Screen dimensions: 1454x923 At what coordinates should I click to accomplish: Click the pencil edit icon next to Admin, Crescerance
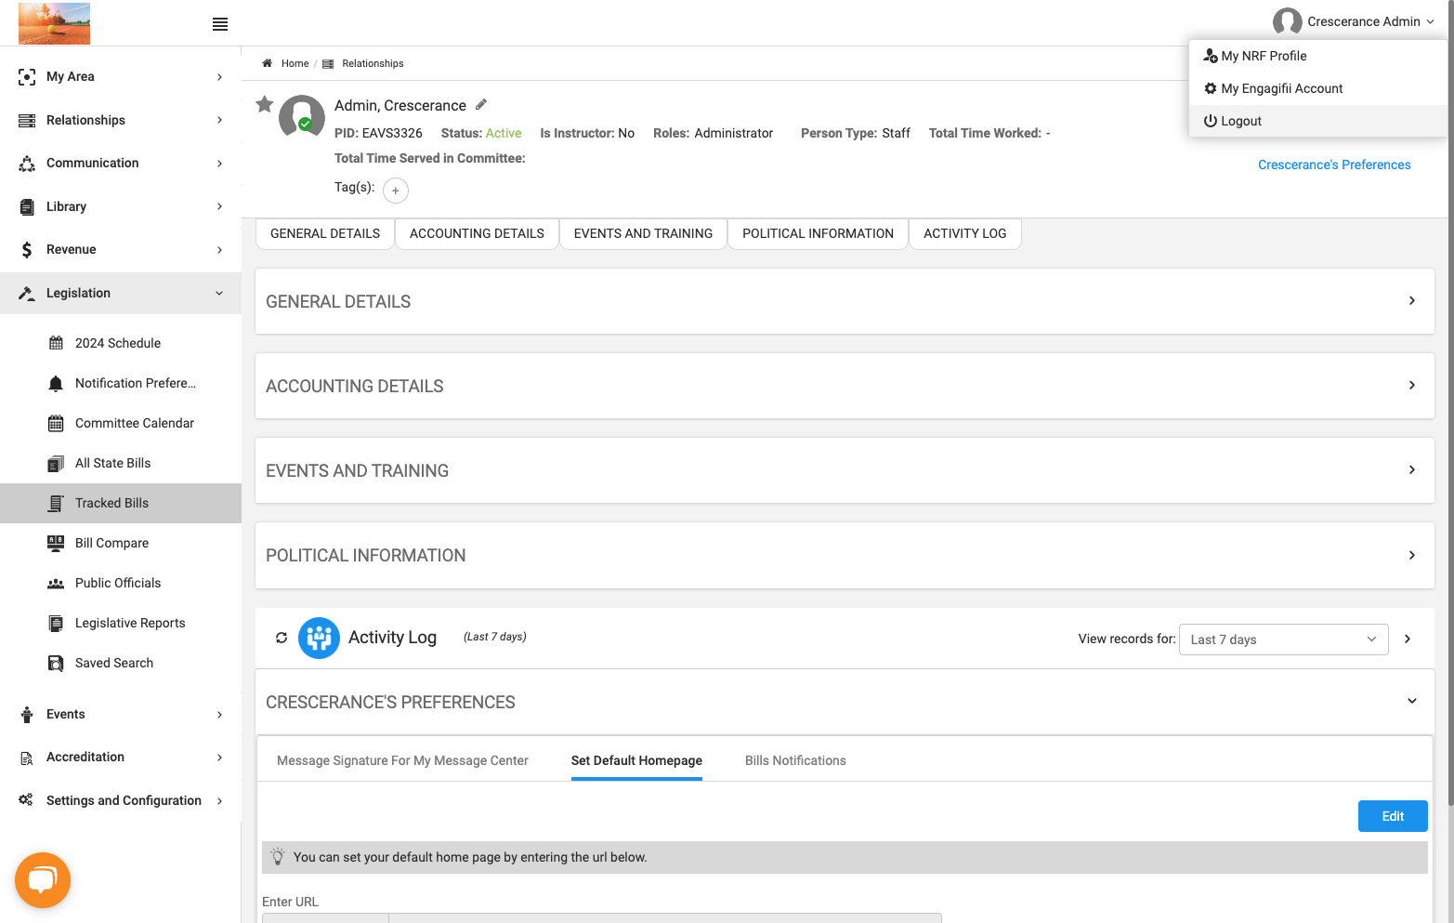481,104
